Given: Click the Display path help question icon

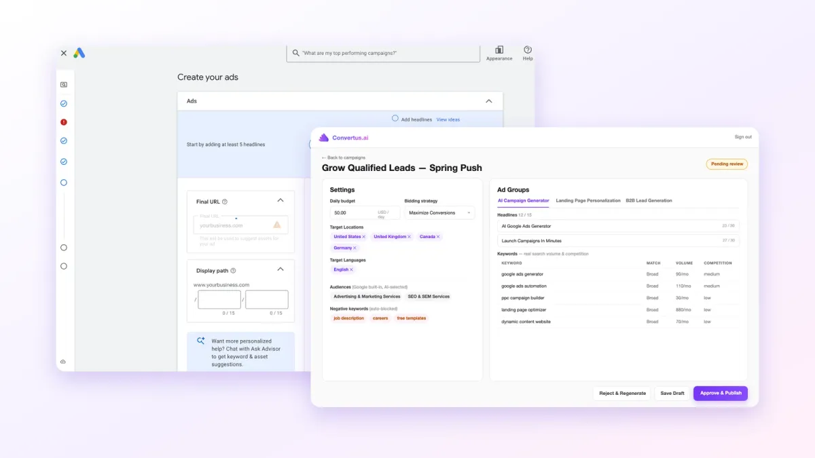Looking at the screenshot, I should pos(233,271).
